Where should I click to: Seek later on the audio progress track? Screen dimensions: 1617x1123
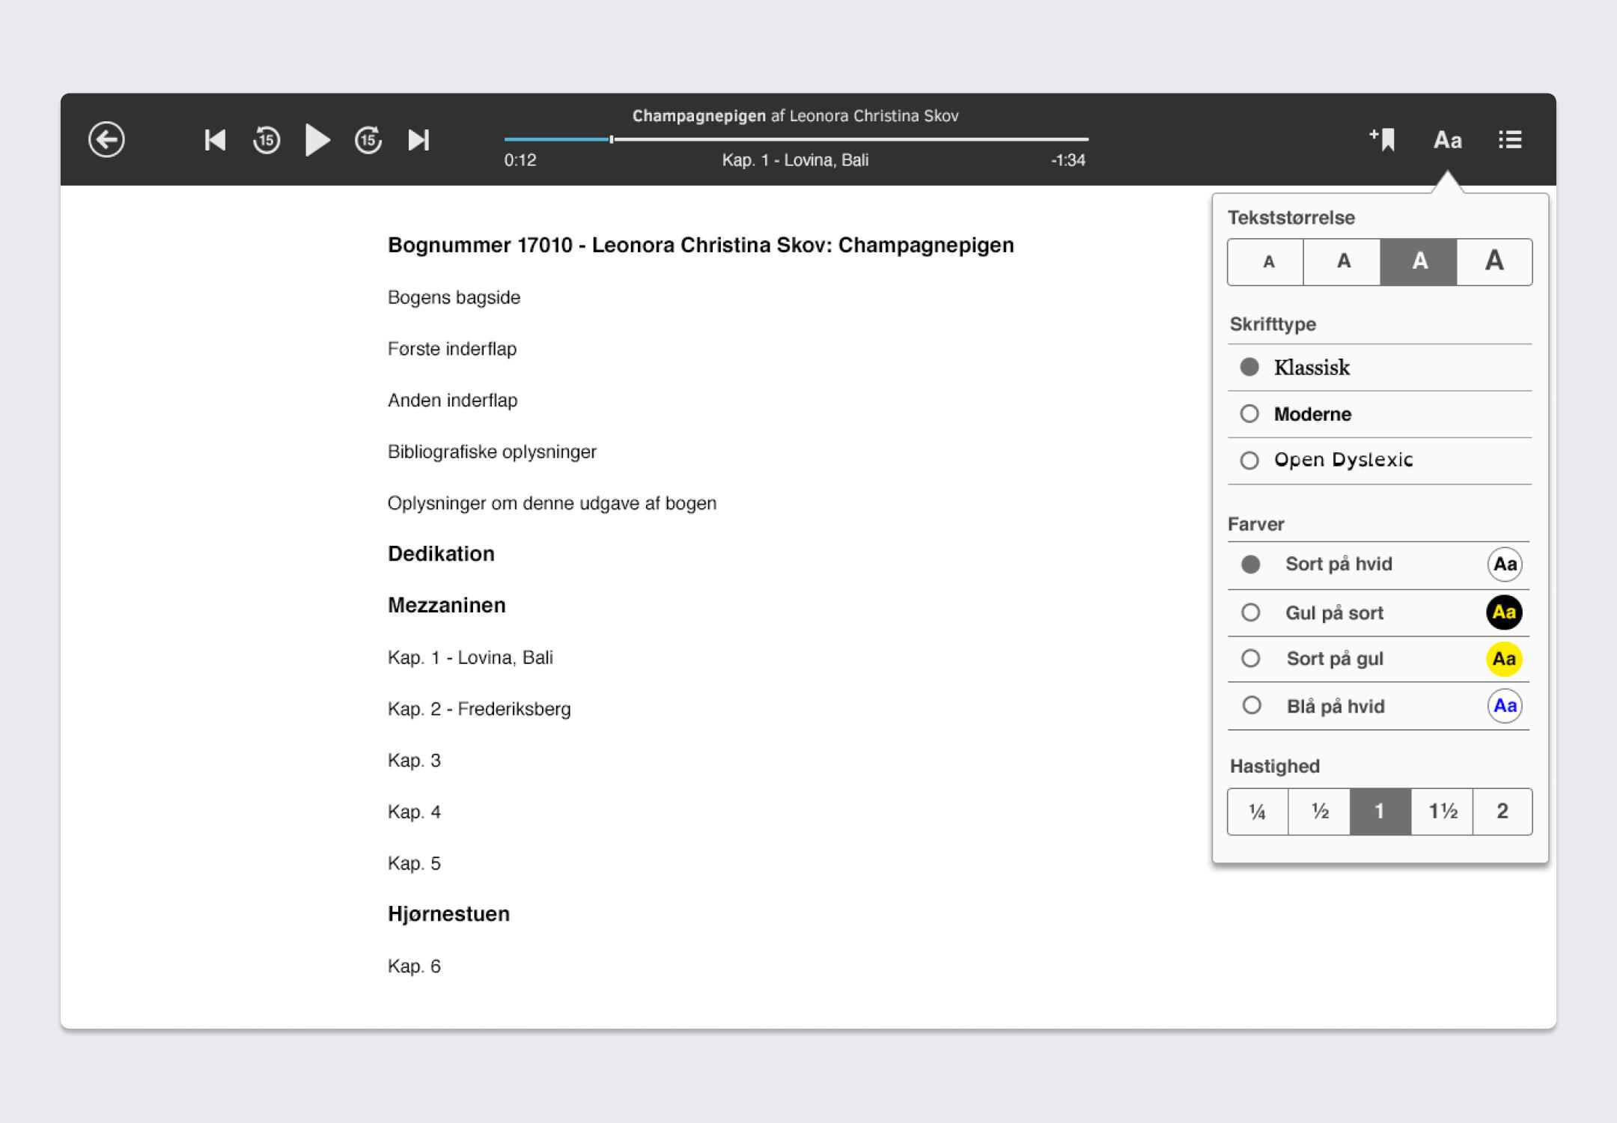(850, 139)
